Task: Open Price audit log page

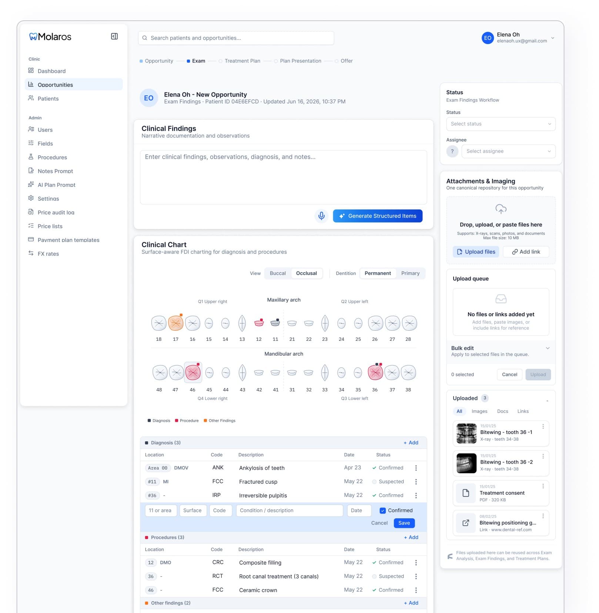Action: tap(73, 212)
